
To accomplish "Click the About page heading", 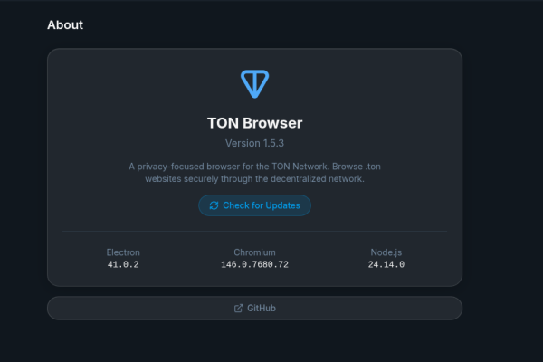I will pos(65,24).
